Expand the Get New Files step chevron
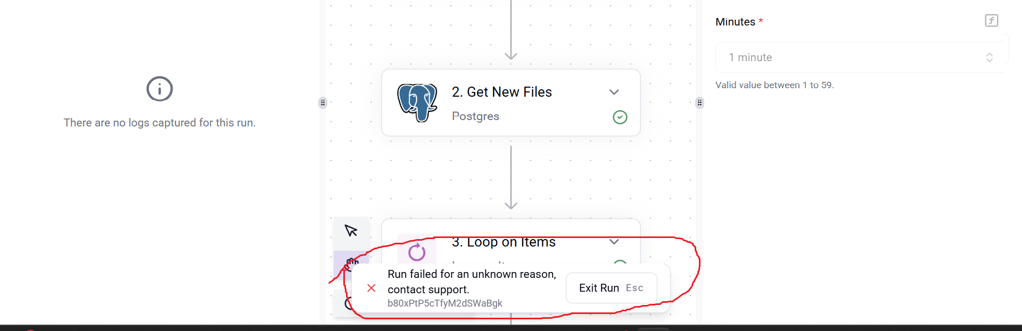 click(614, 92)
